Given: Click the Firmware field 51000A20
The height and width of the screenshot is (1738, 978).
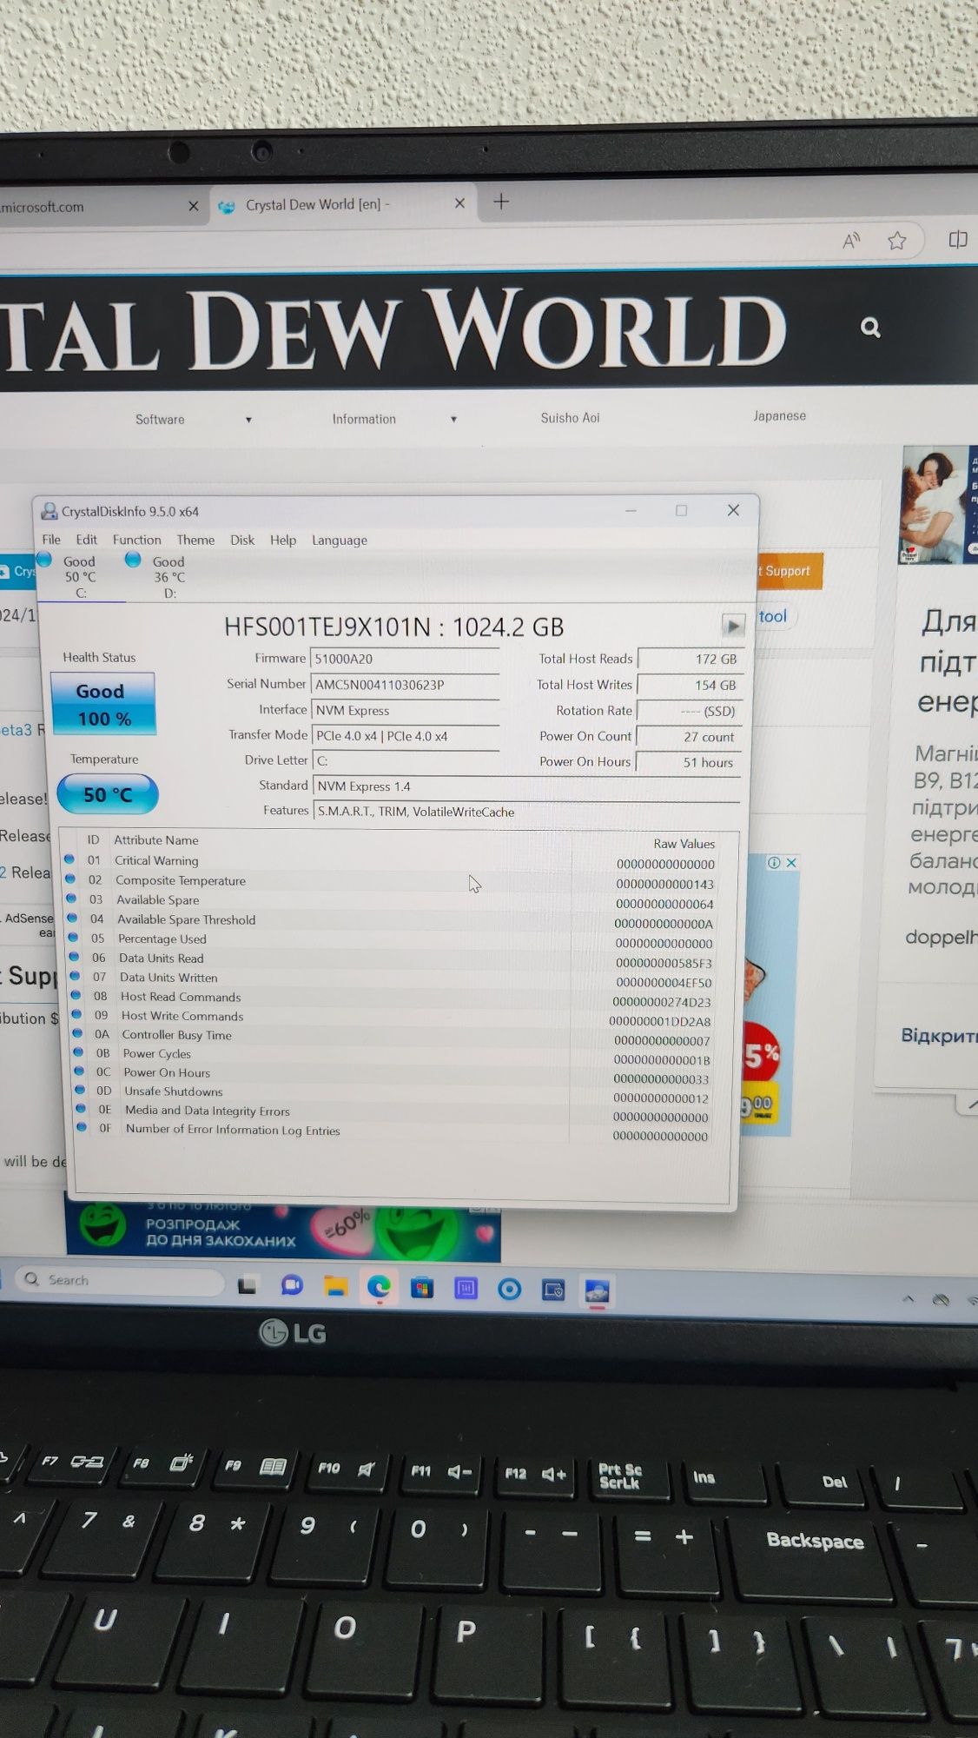Looking at the screenshot, I should pos(405,659).
